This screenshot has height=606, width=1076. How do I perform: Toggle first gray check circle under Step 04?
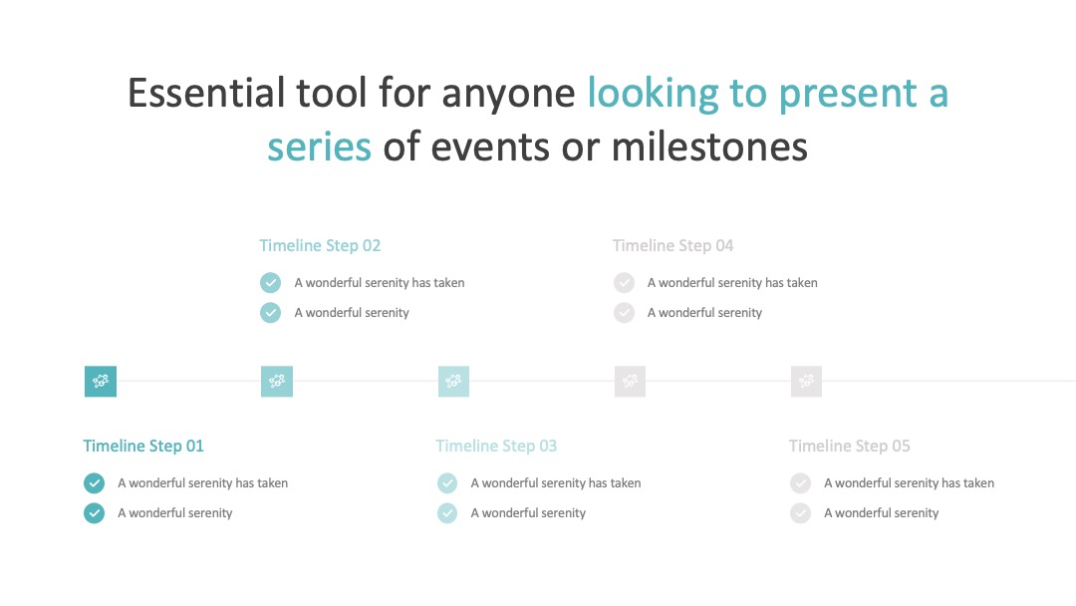[x=624, y=283]
